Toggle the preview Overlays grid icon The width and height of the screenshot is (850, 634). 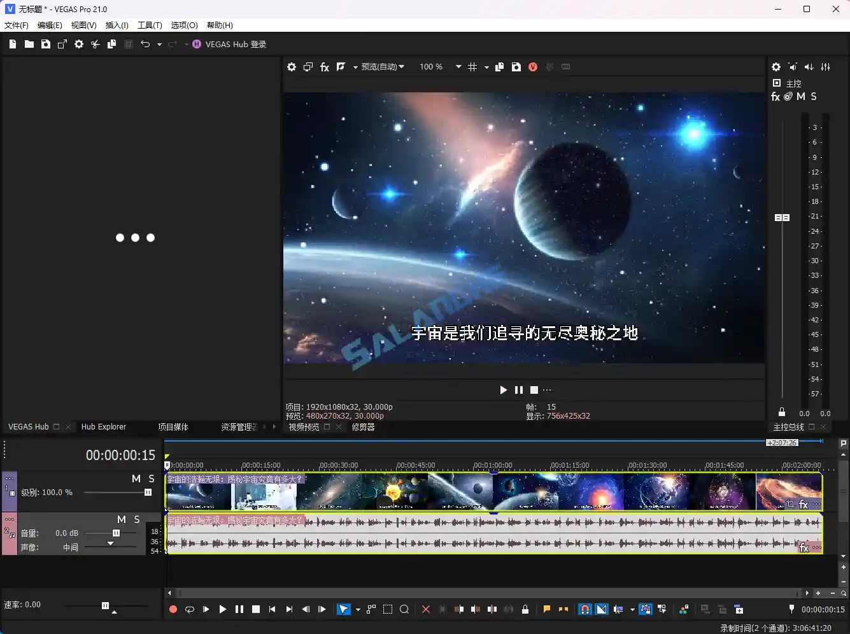coord(472,67)
